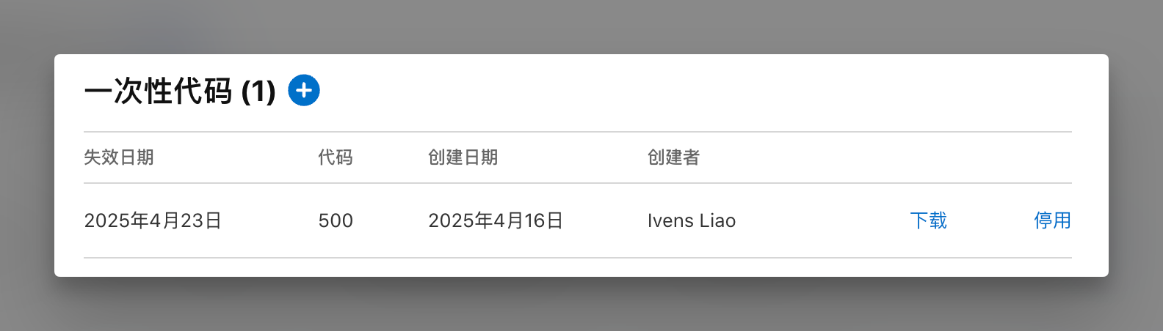Click the gray backdrop right of card

point(1136,165)
